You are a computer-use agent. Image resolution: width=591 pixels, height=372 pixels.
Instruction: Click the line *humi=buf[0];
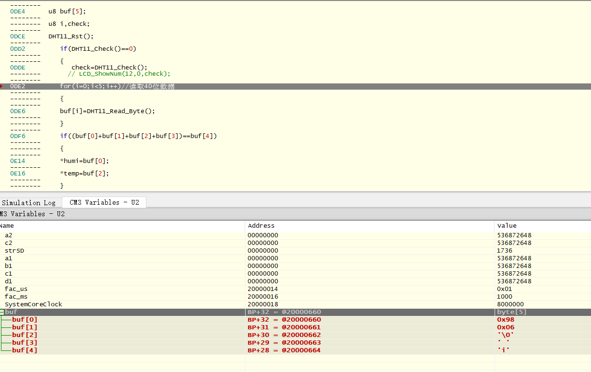[x=84, y=161]
